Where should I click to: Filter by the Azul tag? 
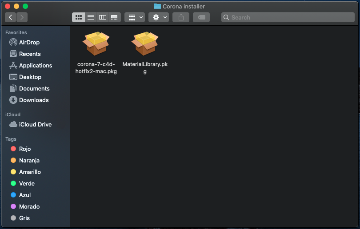coord(36,195)
